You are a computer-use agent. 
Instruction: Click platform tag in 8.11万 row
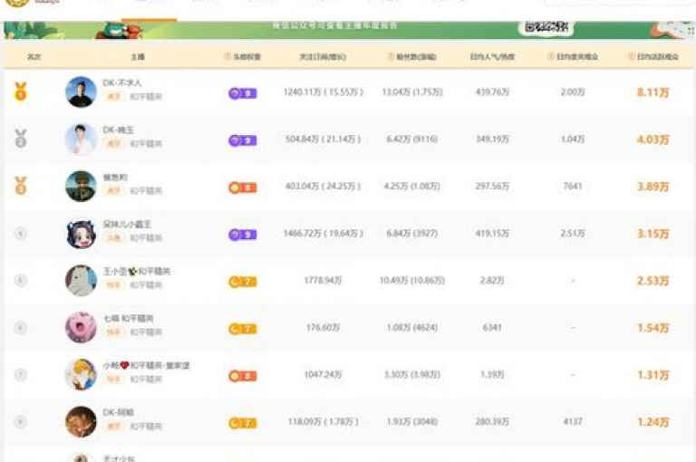tap(113, 96)
